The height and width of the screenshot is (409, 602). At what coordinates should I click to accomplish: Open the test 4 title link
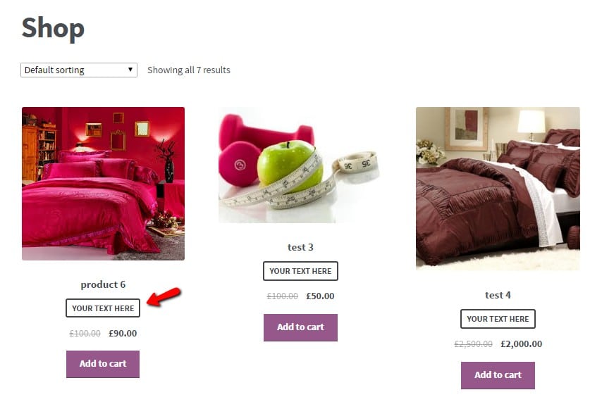coord(498,295)
